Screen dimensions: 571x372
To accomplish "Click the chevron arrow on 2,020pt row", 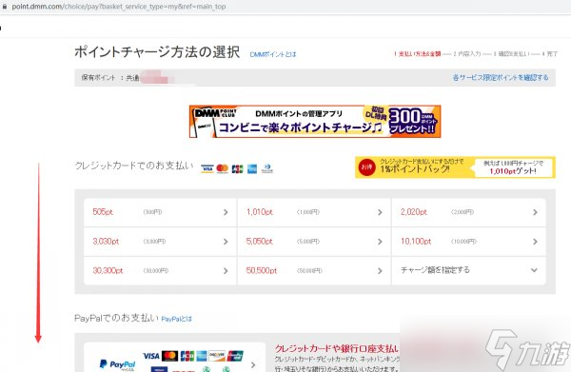I will tap(535, 212).
